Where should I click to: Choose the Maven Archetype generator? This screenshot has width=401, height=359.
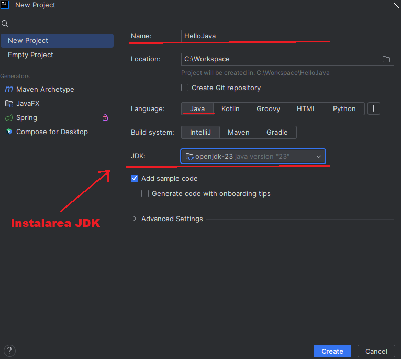[x=57, y=89]
